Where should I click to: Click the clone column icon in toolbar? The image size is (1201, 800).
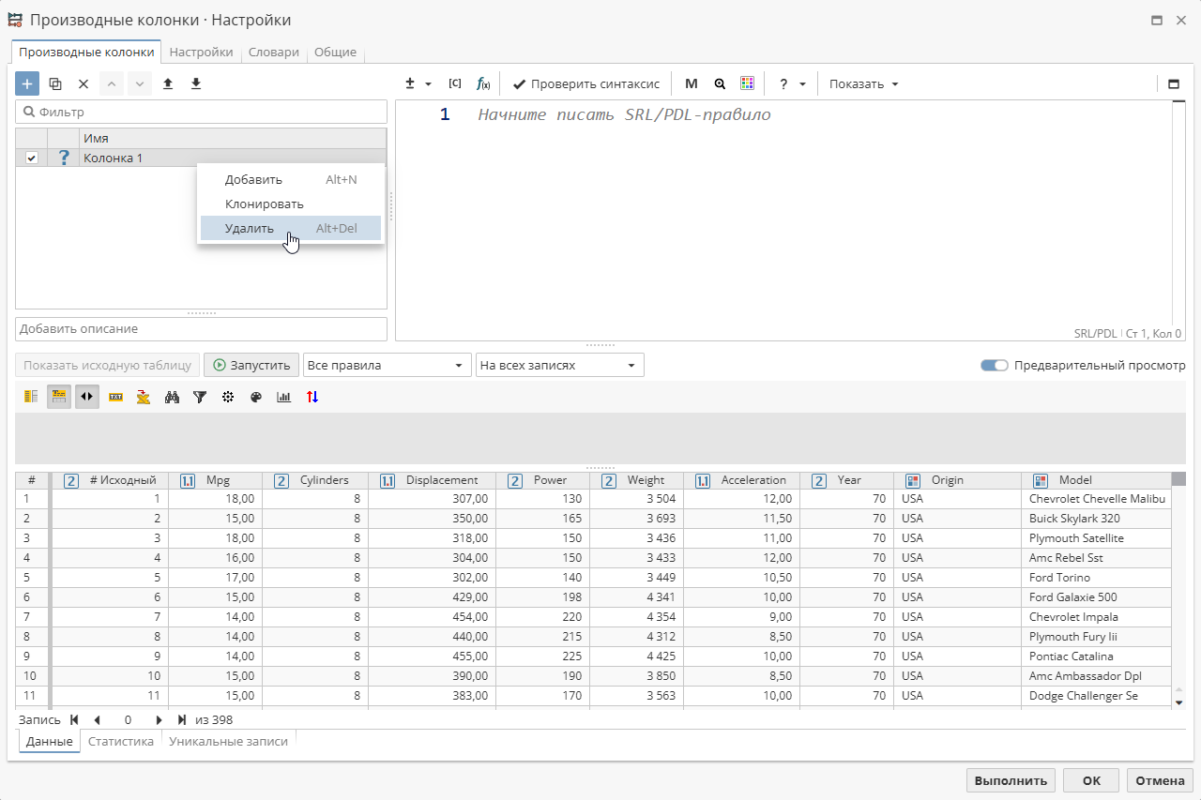coord(55,83)
